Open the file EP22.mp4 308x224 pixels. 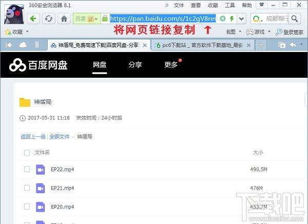point(63,169)
